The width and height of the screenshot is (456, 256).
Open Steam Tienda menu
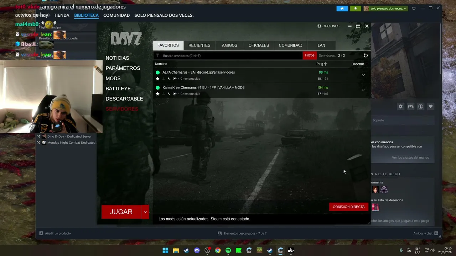tap(62, 15)
